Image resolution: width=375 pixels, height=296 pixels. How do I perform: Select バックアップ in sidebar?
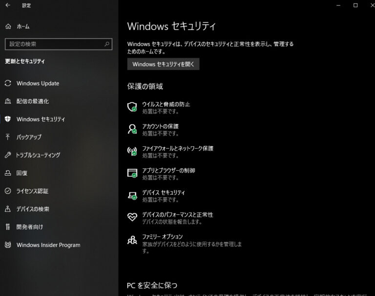tap(29, 137)
